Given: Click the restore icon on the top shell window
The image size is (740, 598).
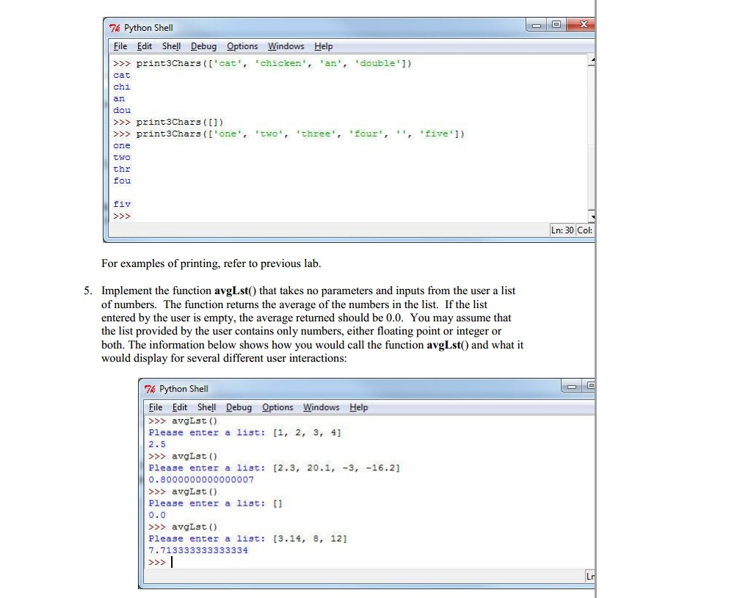Looking at the screenshot, I should 558,23.
